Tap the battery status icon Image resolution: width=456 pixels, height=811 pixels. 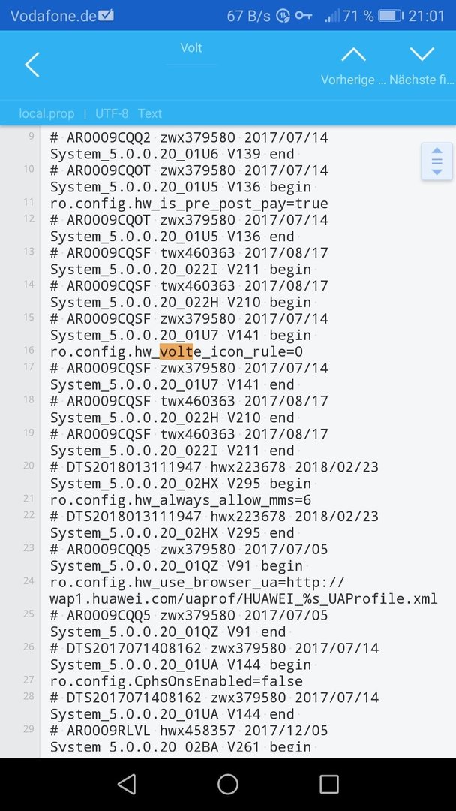(390, 16)
